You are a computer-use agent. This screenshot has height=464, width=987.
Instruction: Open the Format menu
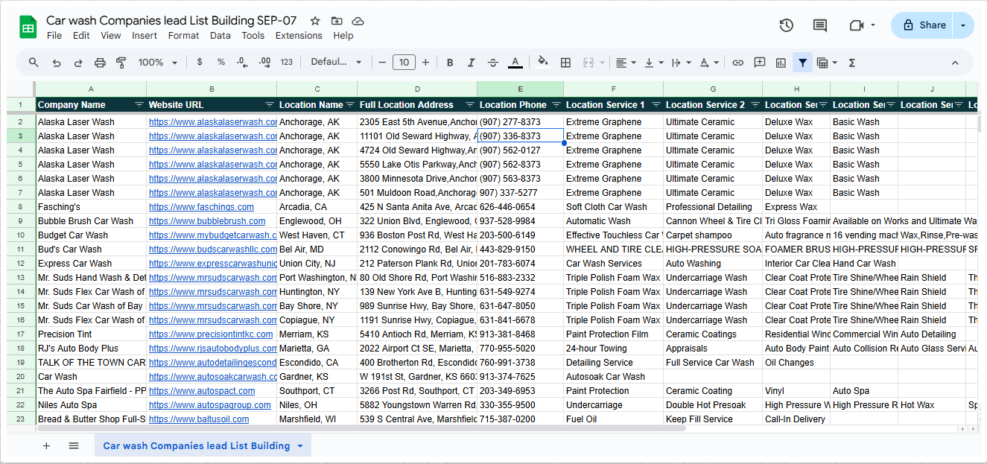tap(183, 36)
